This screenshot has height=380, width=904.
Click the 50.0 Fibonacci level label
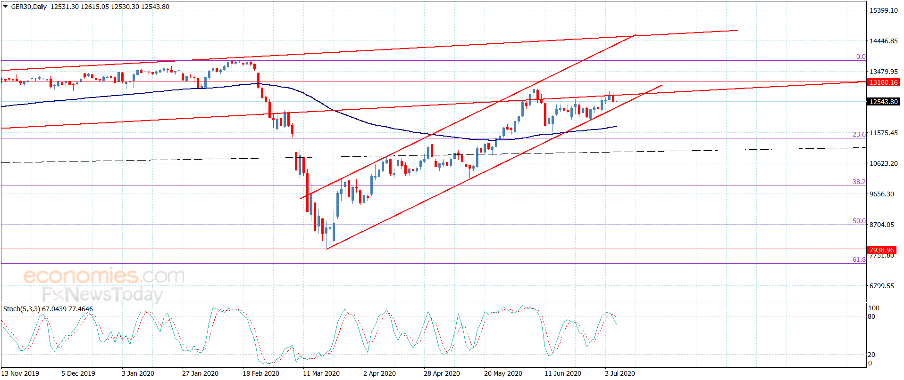859,221
